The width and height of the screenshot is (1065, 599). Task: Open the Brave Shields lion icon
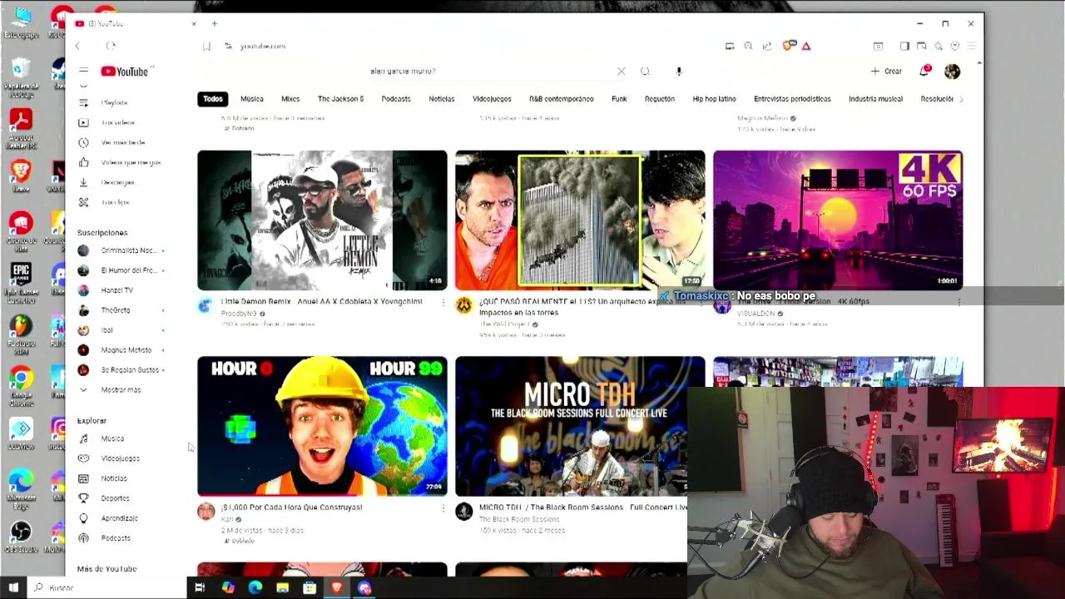click(x=788, y=46)
